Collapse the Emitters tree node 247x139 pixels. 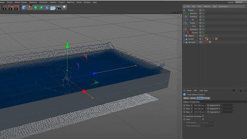click(186, 17)
